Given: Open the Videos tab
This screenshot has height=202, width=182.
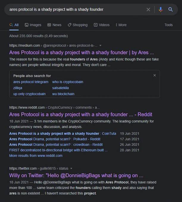Looking at the screenshot, I should [x=102, y=25].
